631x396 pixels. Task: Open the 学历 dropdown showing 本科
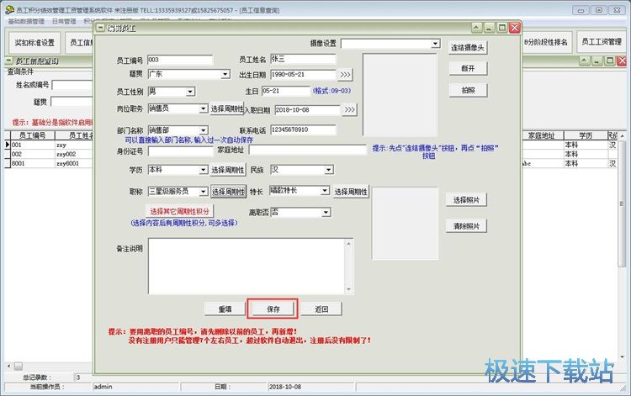[204, 170]
